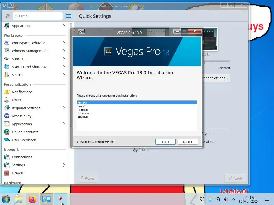Image resolution: width=274 pixels, height=205 pixels.
Task: Click the Connections network icon
Action: tap(7, 157)
